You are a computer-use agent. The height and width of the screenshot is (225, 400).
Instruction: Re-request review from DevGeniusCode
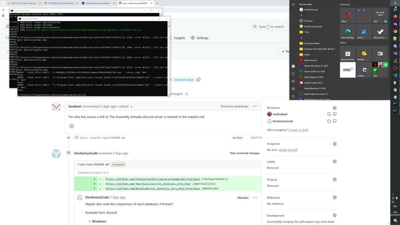[x=329, y=121]
